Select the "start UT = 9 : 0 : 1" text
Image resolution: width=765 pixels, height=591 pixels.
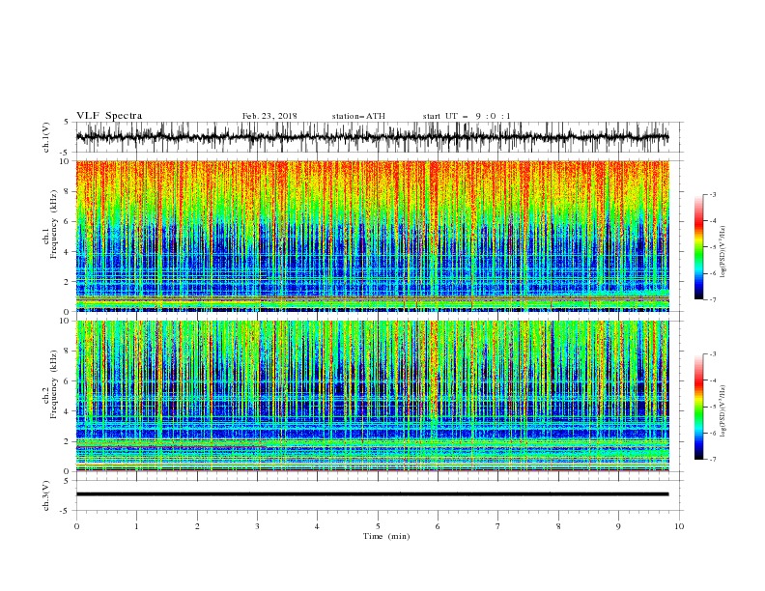pos(467,116)
